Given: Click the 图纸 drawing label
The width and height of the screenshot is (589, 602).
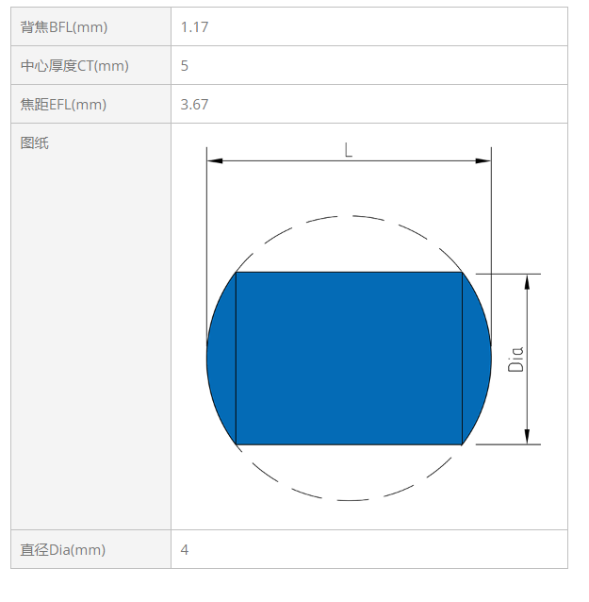Looking at the screenshot, I should point(35,143).
